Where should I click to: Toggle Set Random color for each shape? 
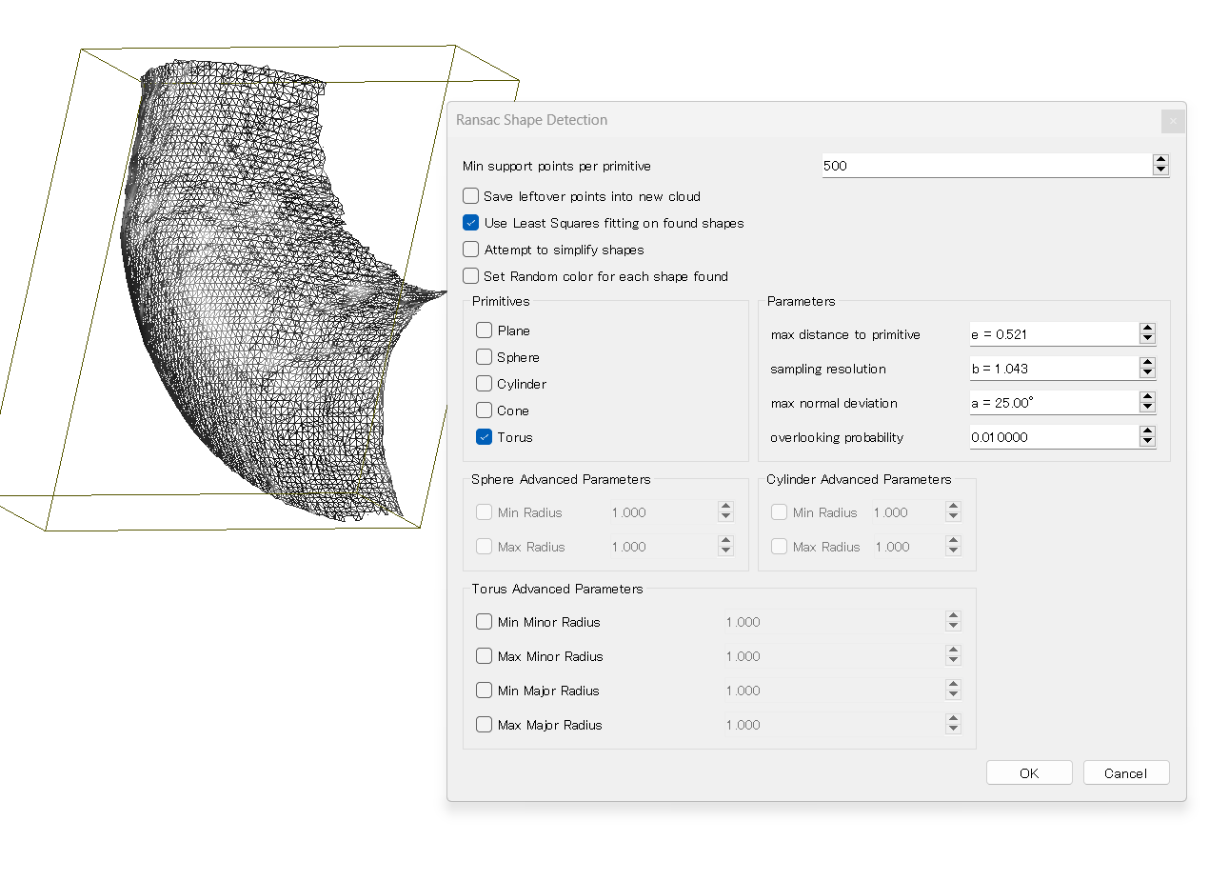471,276
